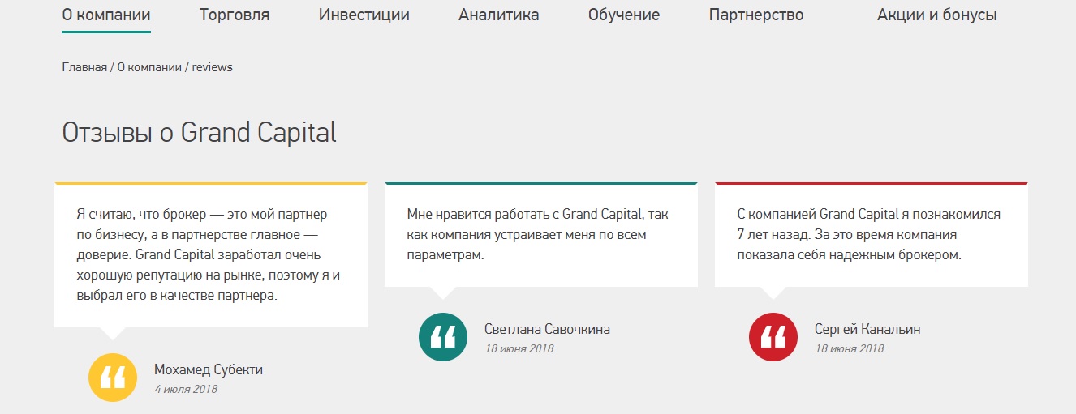Select the reviewer name Сергей Канальин
The height and width of the screenshot is (414, 1076).
point(867,329)
